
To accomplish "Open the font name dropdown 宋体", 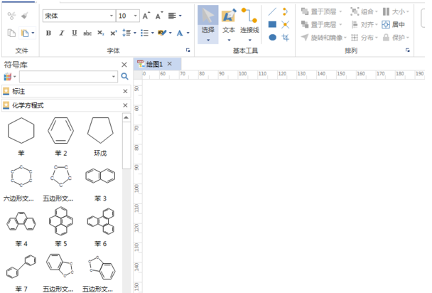I will pyautogui.click(x=112, y=16).
